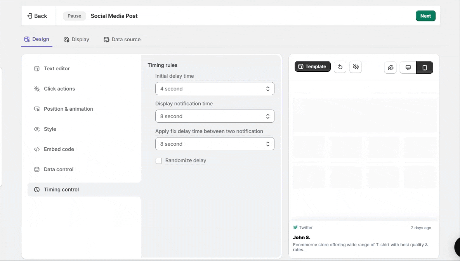The width and height of the screenshot is (460, 261).
Task: Expand the Initial delay time dropdown
Action: (x=215, y=89)
